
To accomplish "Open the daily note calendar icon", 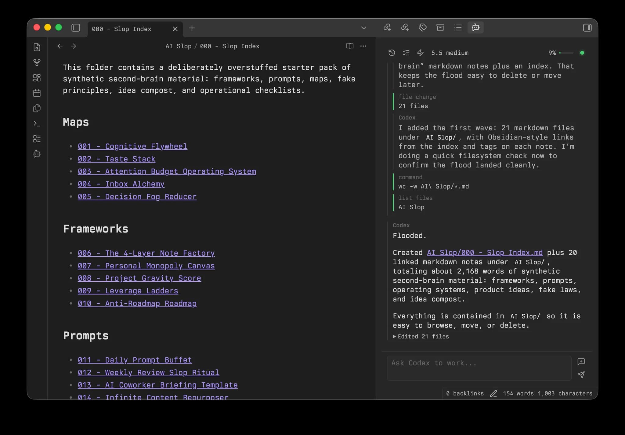I will 37,93.
